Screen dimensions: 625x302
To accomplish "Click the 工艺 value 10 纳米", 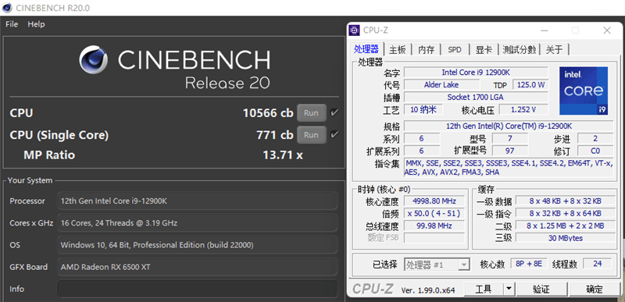I will [x=423, y=109].
